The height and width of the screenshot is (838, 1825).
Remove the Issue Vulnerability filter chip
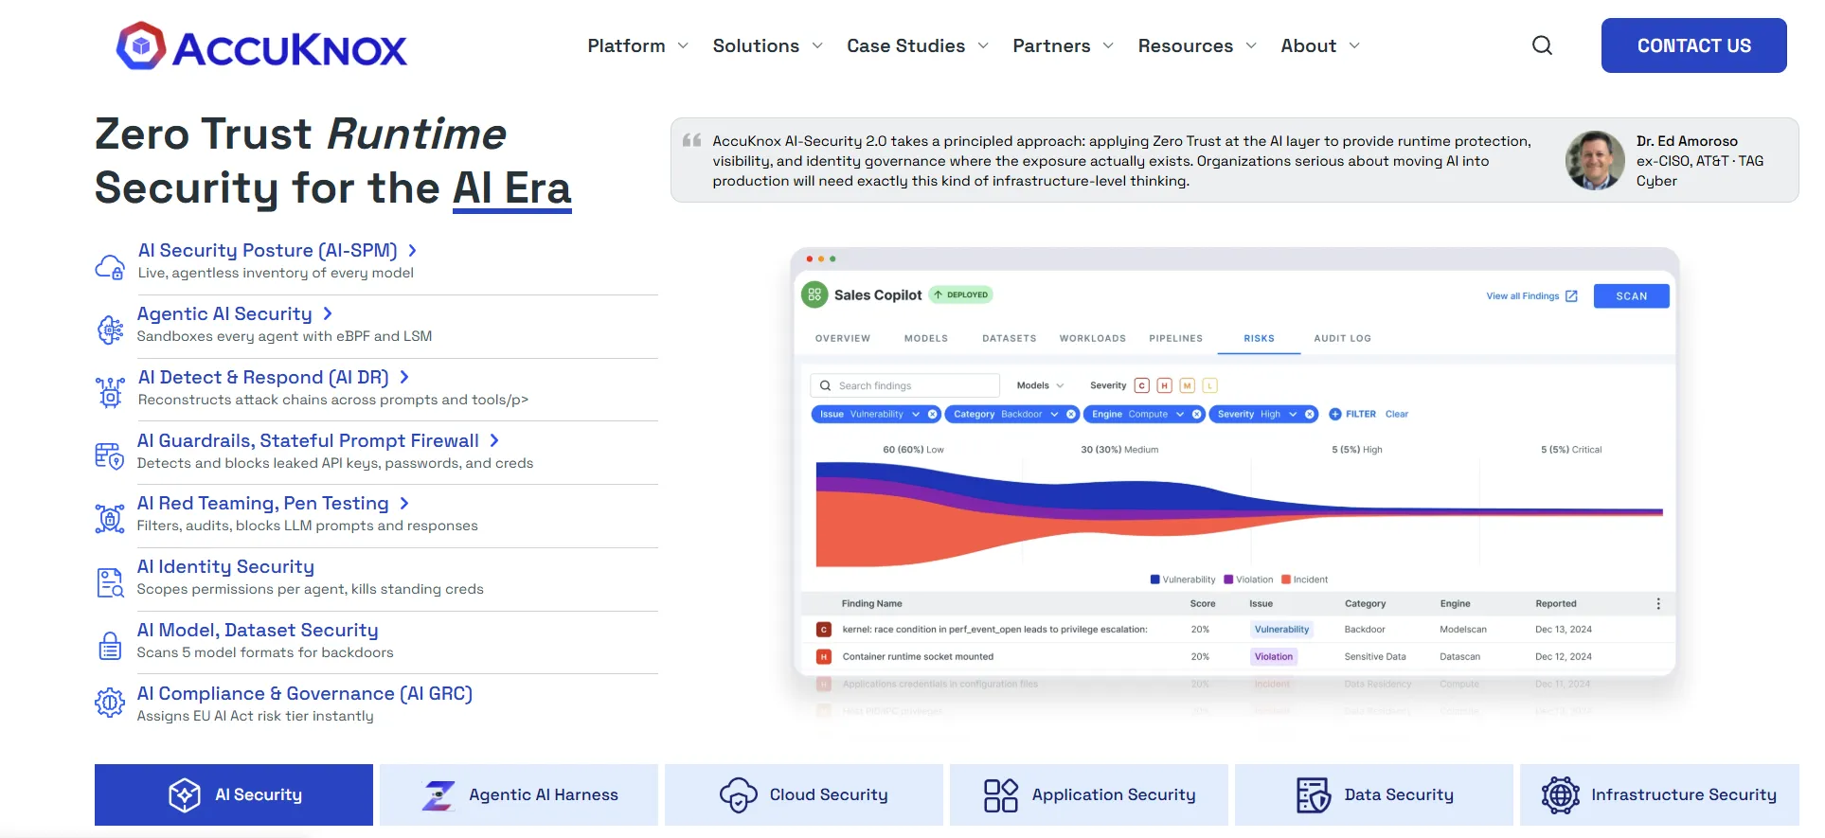932,414
